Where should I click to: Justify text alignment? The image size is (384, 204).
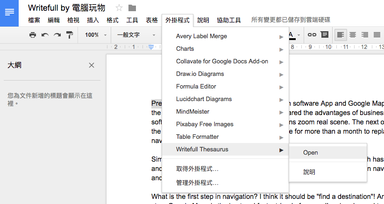tap(377, 35)
